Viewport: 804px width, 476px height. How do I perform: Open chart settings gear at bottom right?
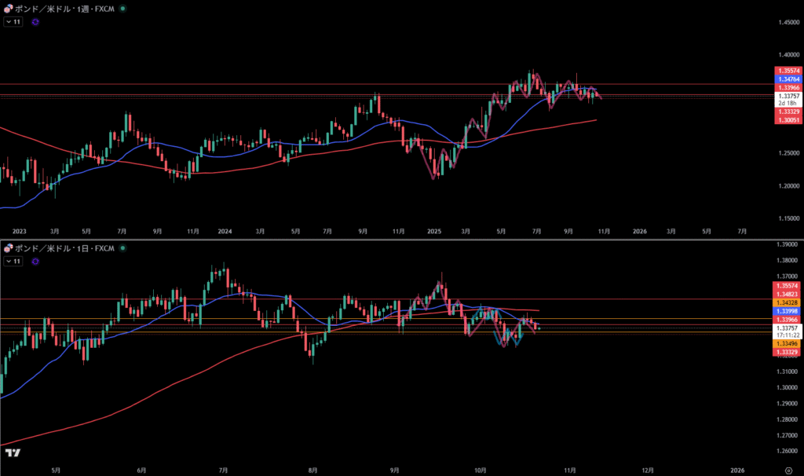pyautogui.click(x=788, y=470)
